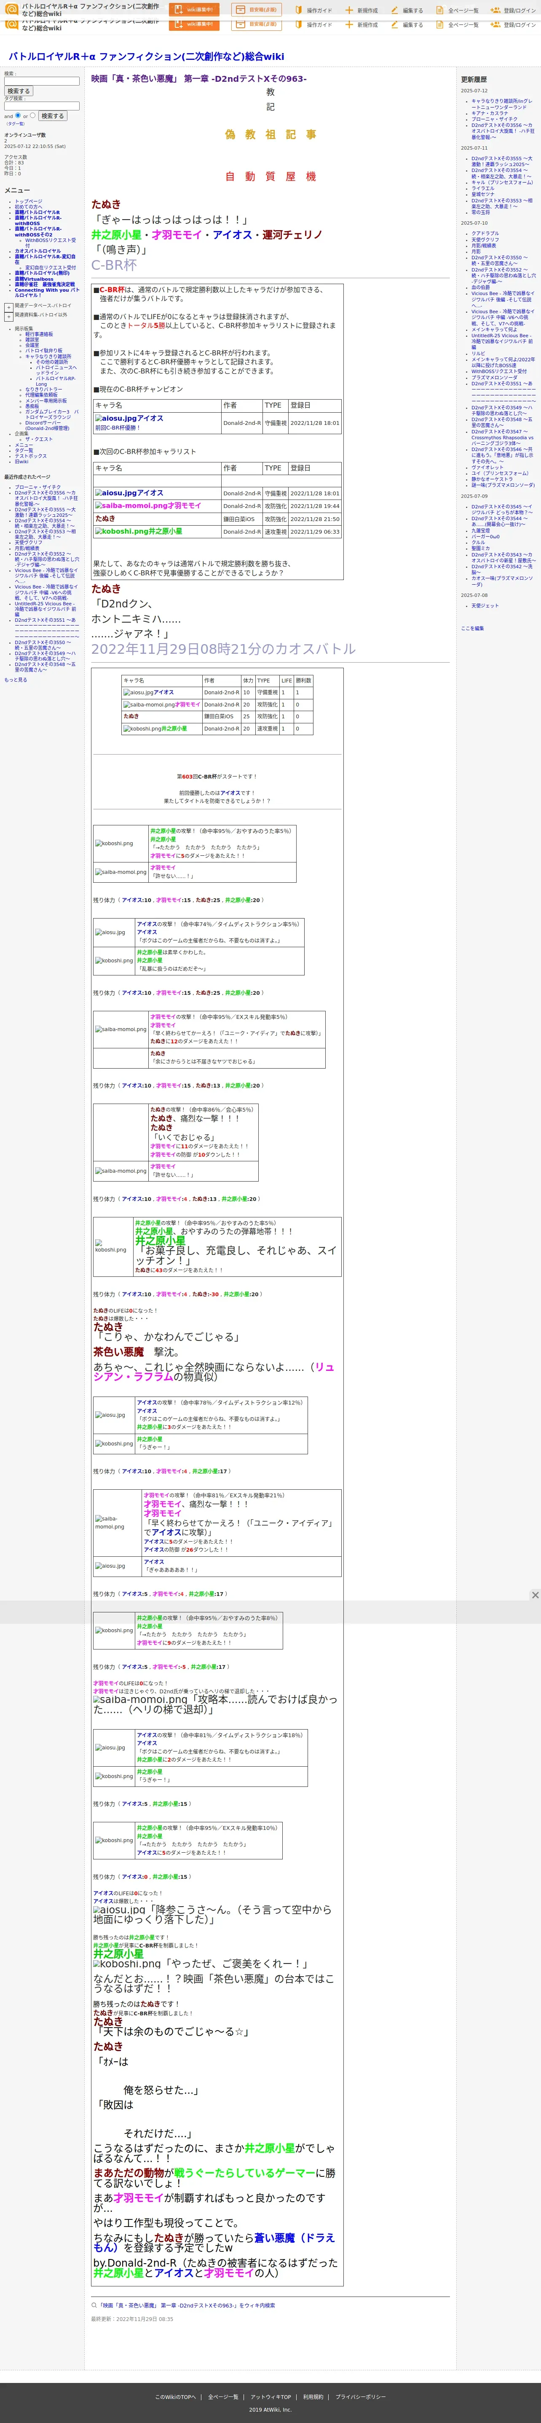
Task: Focus the タグ検索 text input field
Action: point(41,105)
